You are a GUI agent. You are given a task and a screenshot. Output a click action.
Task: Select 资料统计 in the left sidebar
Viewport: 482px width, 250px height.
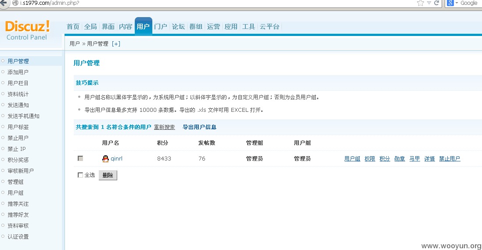click(18, 94)
